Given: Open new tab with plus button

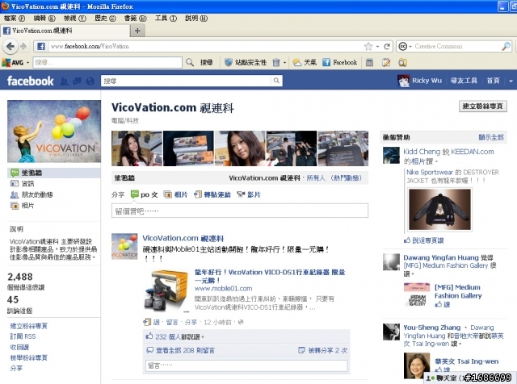Looking at the screenshot, I should tap(137, 31).
